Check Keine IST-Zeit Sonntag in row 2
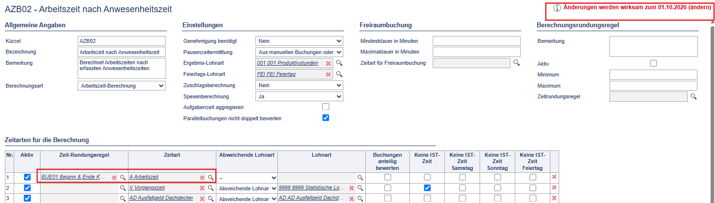The height and width of the screenshot is (203, 715). tap(497, 188)
